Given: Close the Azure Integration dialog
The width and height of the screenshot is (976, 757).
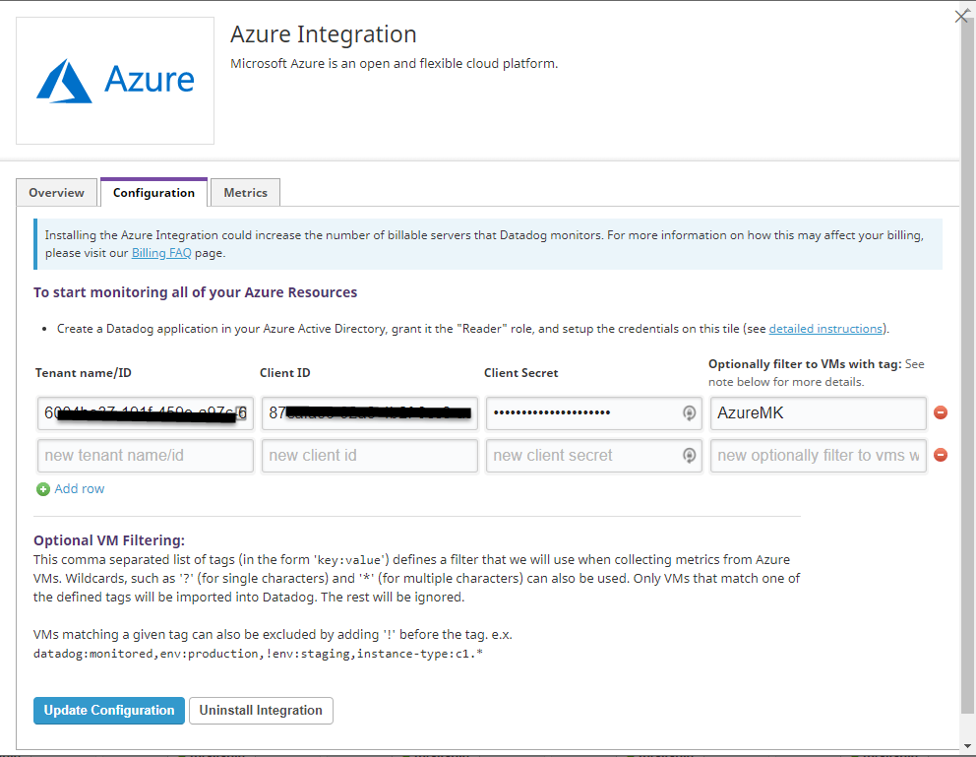Looking at the screenshot, I should click(x=961, y=16).
